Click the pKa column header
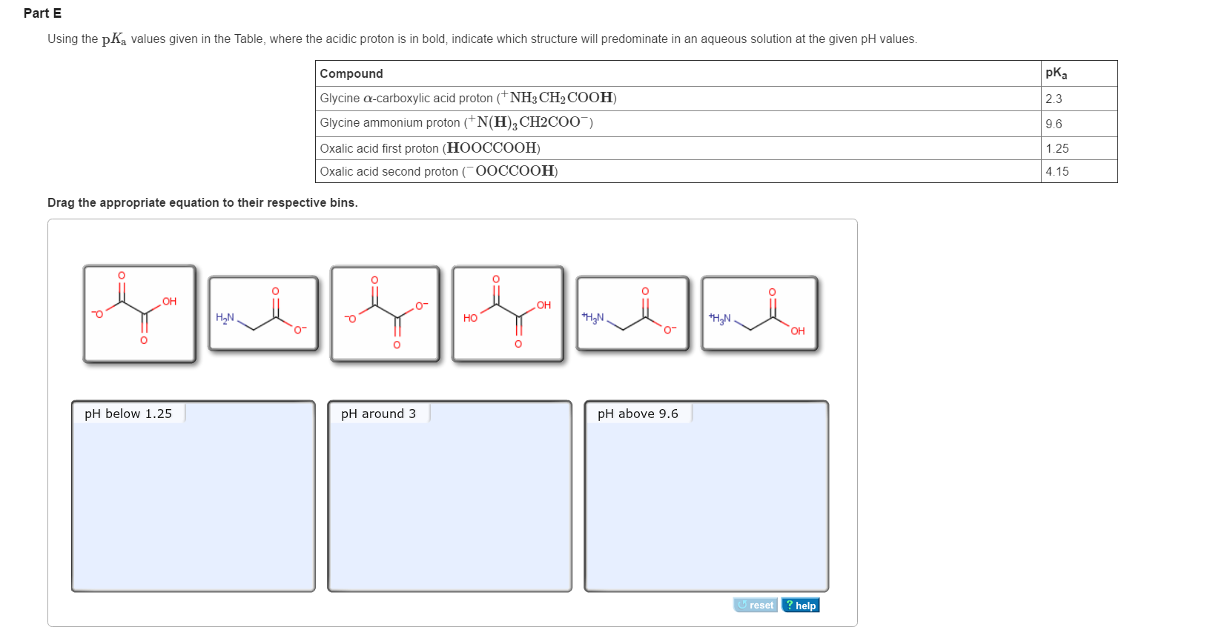This screenshot has height=627, width=1213. click(1057, 73)
